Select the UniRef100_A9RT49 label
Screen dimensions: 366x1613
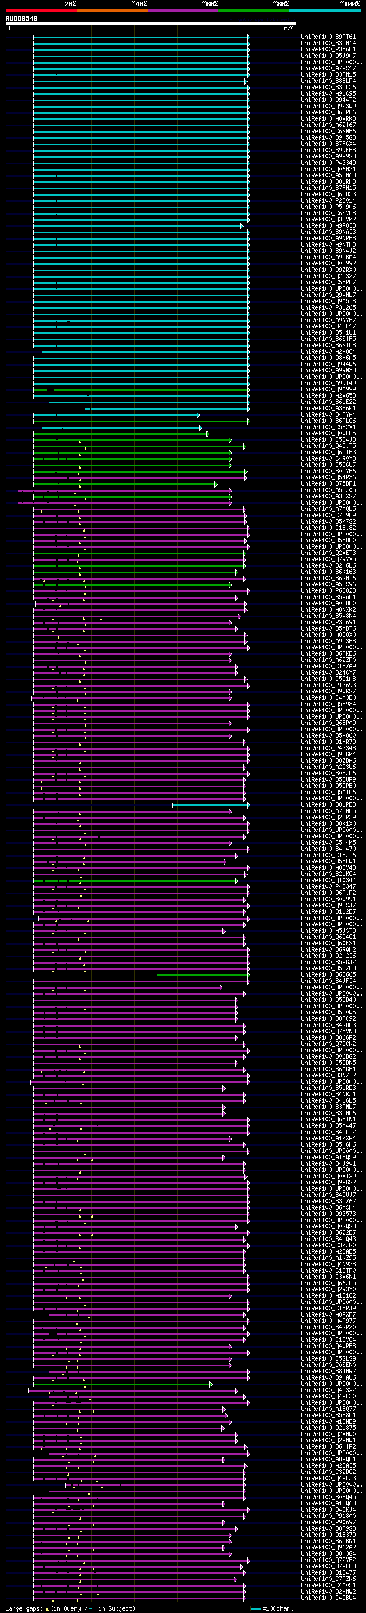point(328,383)
